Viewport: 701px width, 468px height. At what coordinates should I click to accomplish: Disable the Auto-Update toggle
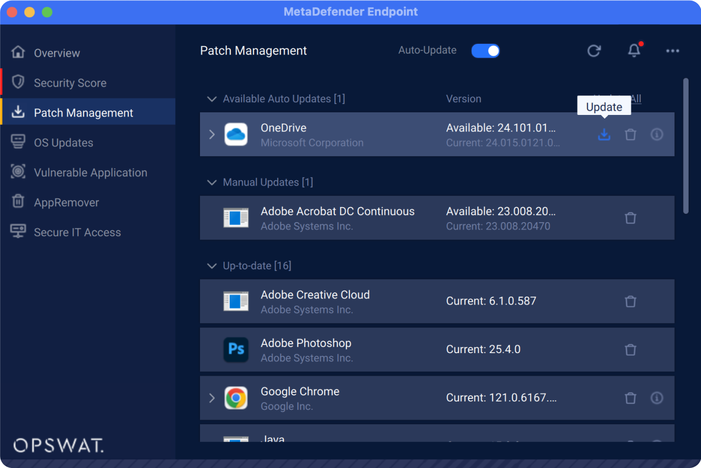click(486, 51)
